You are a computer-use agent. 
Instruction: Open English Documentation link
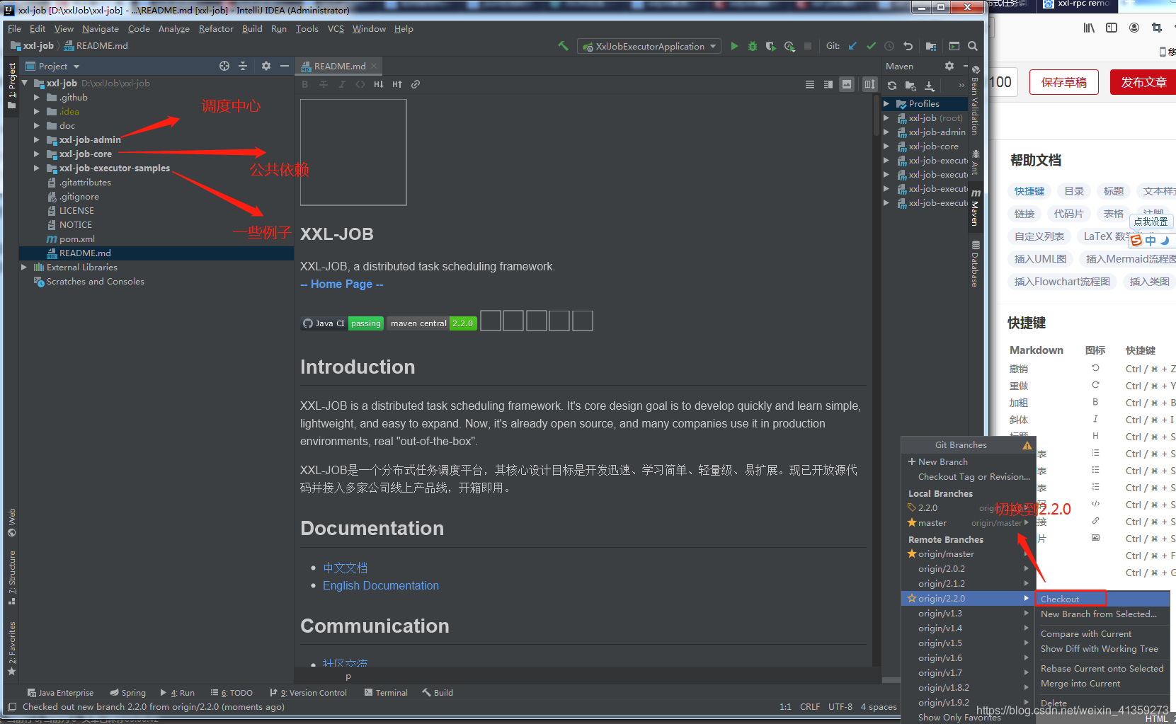click(x=381, y=586)
